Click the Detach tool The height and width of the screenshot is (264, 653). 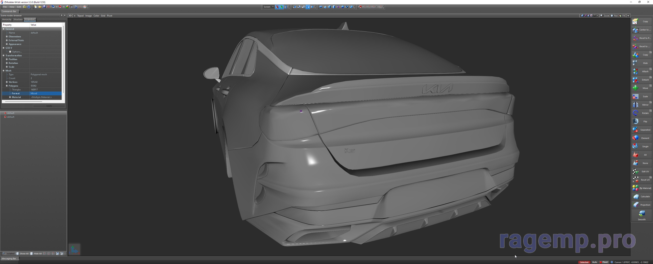click(642, 80)
